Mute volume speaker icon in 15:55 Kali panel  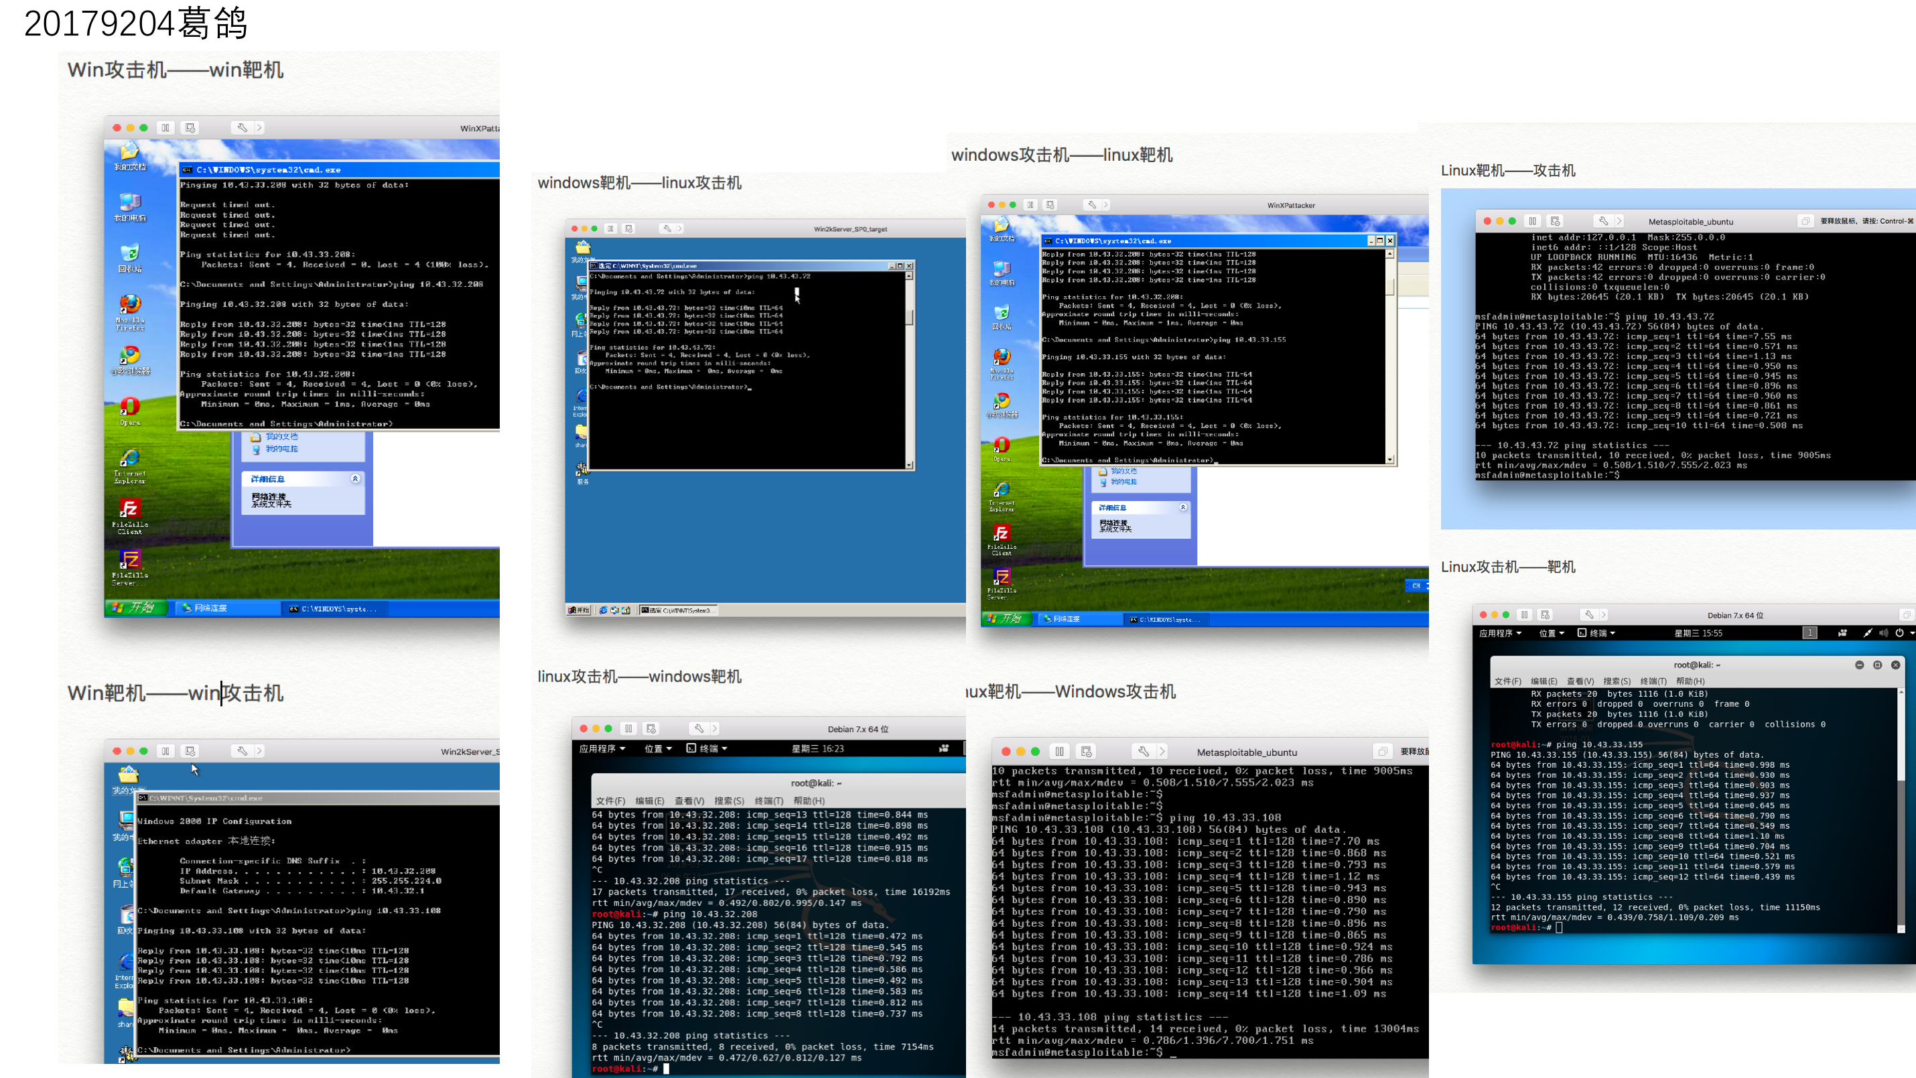pyautogui.click(x=1883, y=633)
